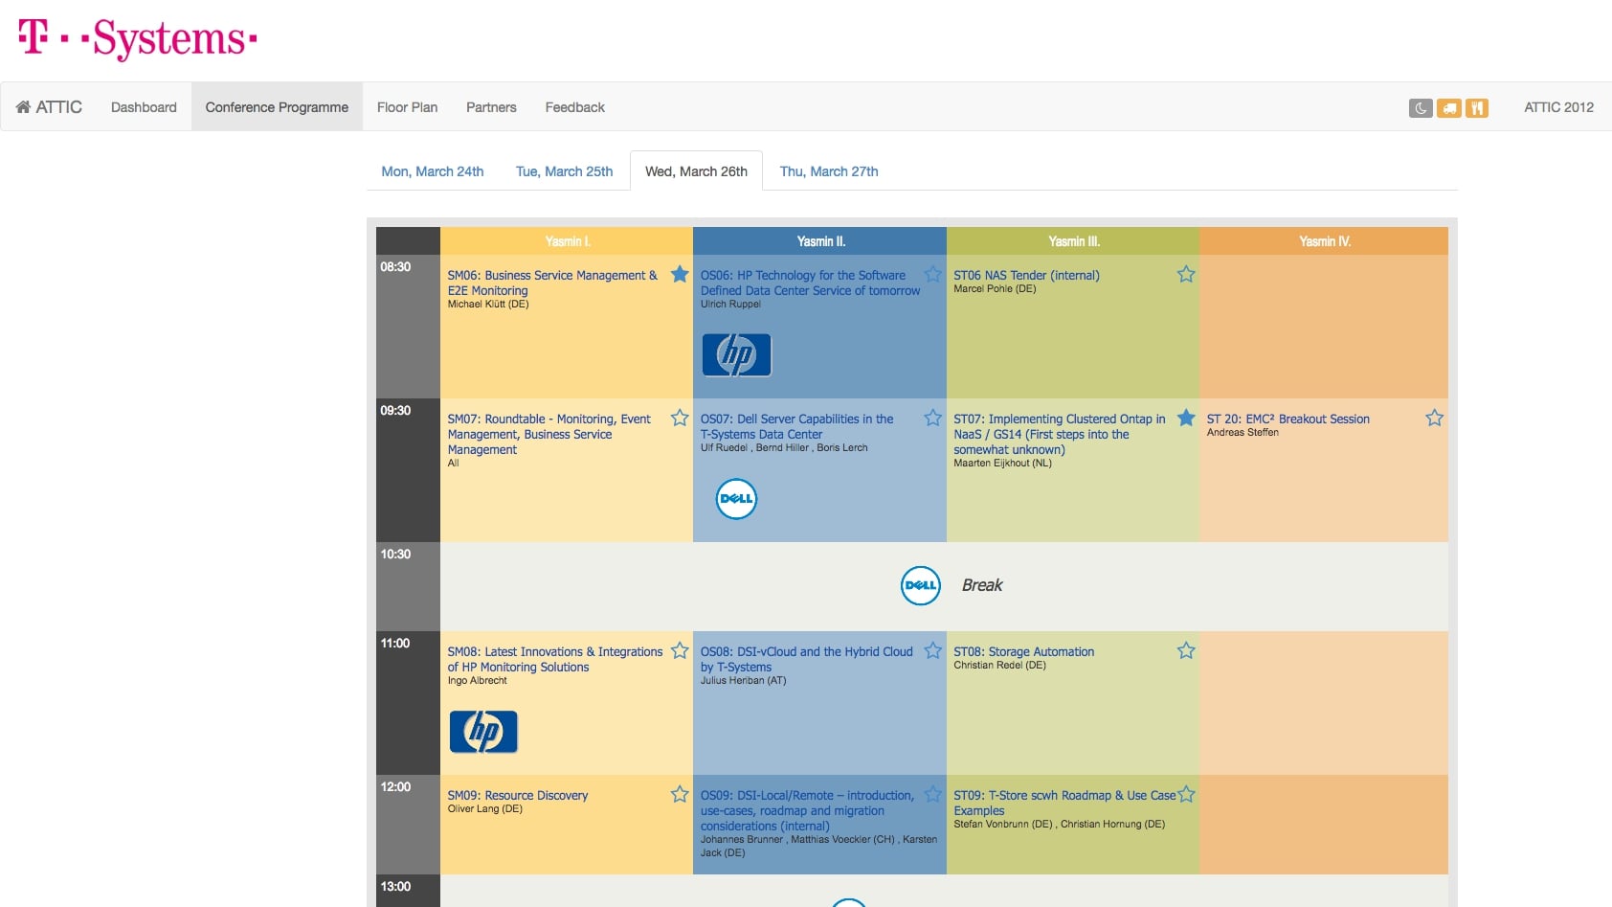1612x907 pixels.
Task: Open OS09 DSI-Local/Remote session link
Action: tap(807, 810)
